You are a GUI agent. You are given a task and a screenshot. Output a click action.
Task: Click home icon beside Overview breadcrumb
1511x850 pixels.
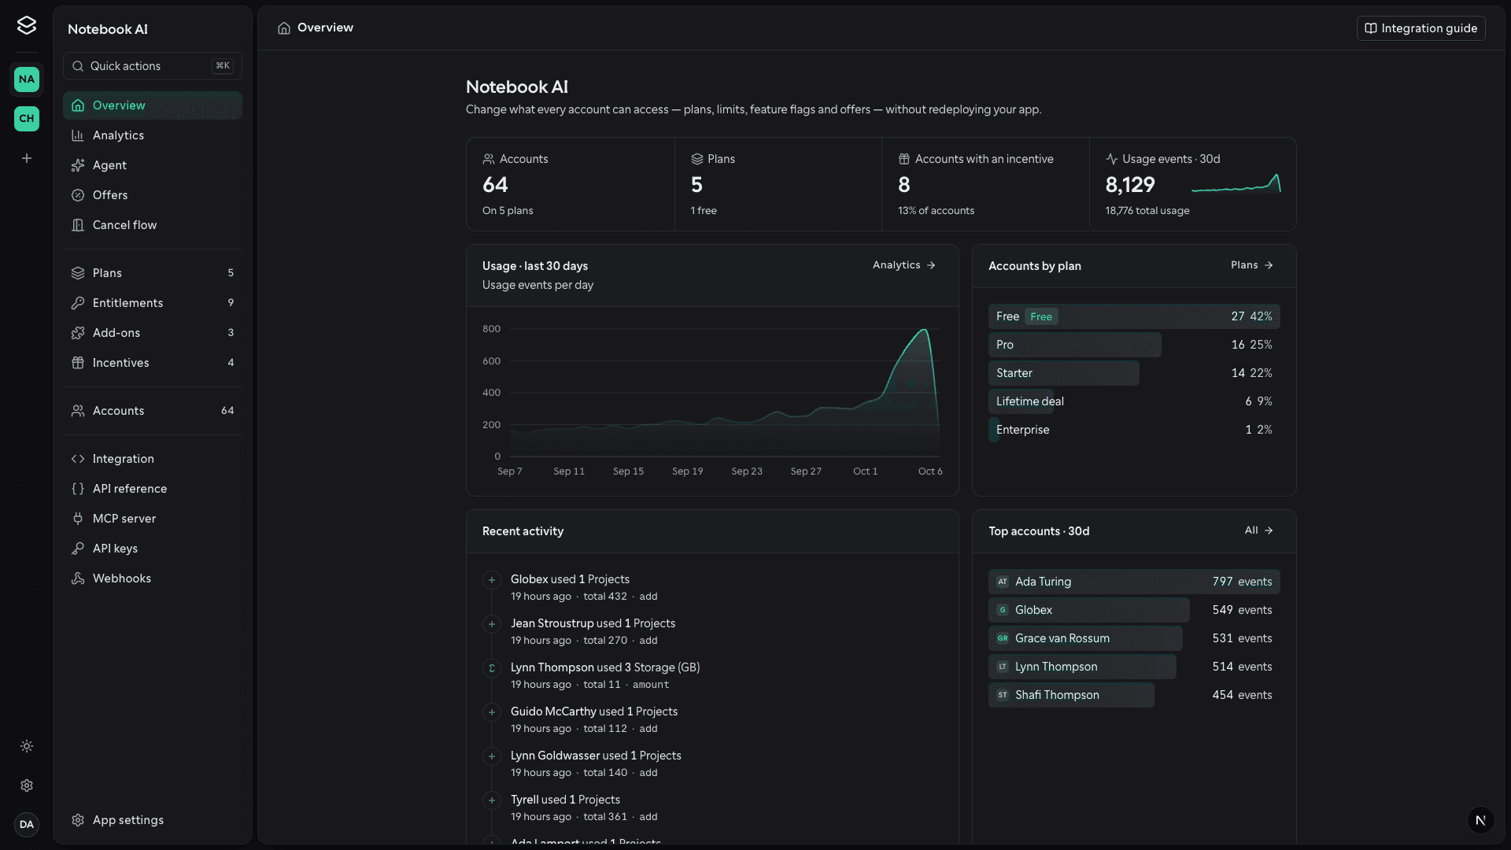pos(284,28)
